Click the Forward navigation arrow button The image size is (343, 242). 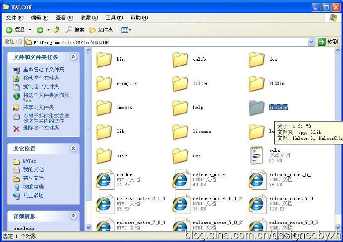point(40,30)
